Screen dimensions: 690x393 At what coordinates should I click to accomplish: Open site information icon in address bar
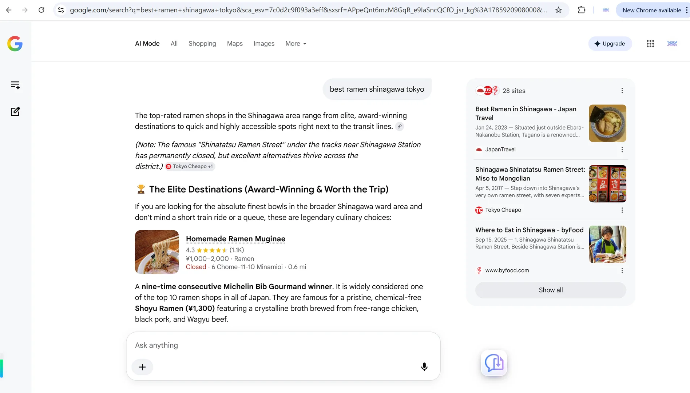(x=61, y=10)
